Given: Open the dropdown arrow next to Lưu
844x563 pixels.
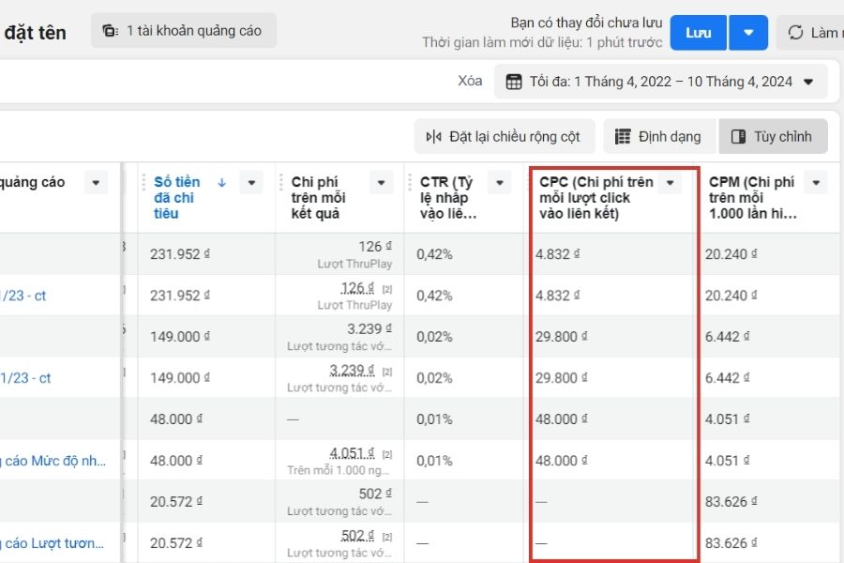Looking at the screenshot, I should coord(748,33).
